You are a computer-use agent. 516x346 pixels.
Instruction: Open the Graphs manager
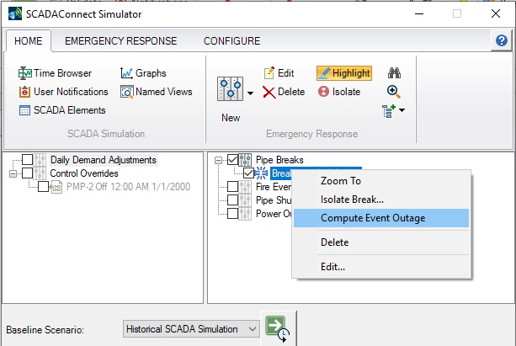[x=144, y=73]
